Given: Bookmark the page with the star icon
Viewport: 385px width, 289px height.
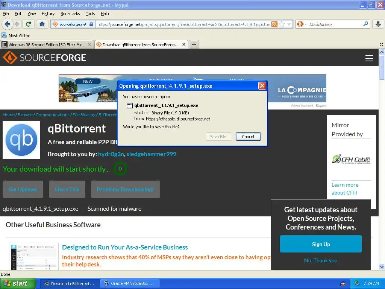Looking at the screenshot, I should (282, 24).
